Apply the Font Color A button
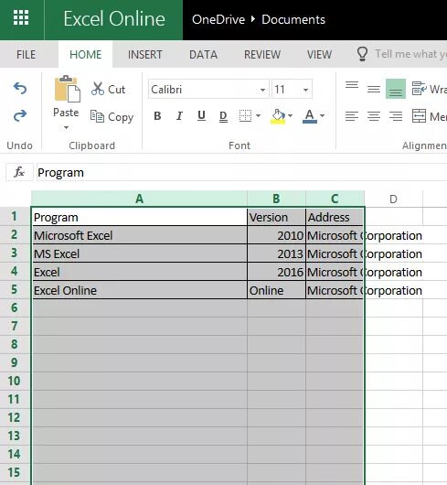 (310, 116)
